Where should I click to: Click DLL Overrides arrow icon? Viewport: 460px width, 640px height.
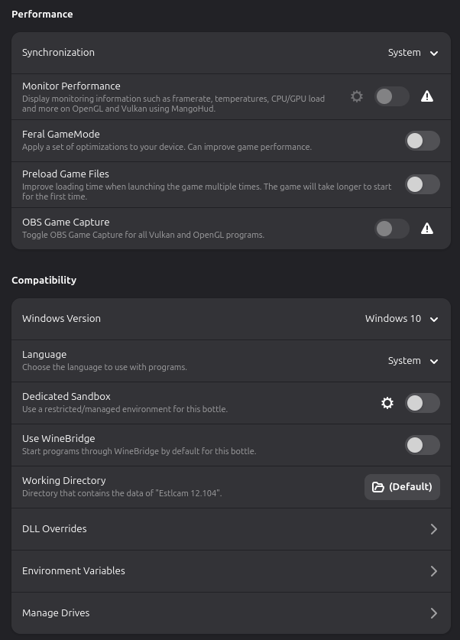(x=433, y=529)
